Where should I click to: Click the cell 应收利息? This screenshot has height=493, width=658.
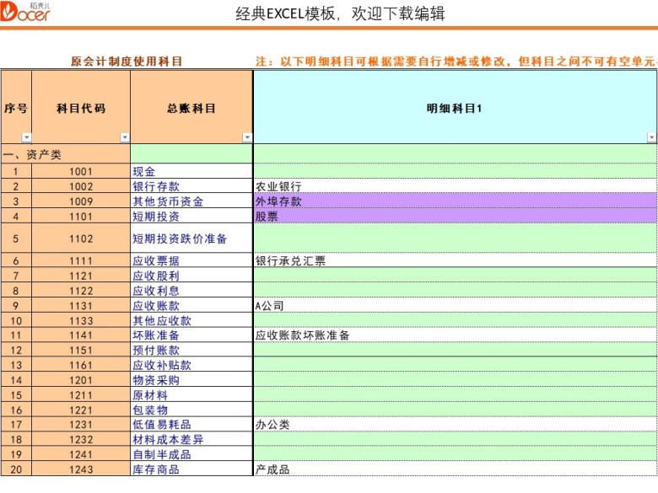191,291
